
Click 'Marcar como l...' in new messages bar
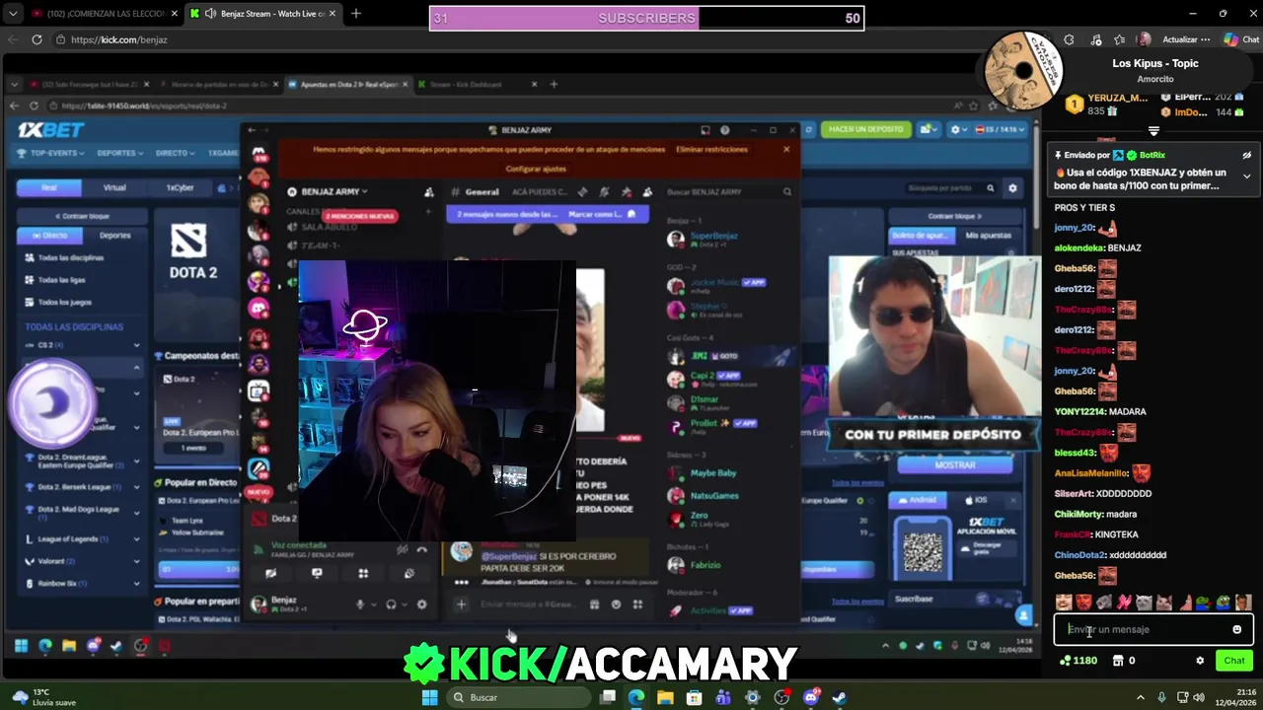coord(595,214)
